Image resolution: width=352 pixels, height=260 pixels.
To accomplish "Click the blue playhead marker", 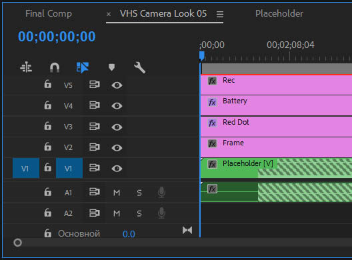I will pyautogui.click(x=202, y=56).
